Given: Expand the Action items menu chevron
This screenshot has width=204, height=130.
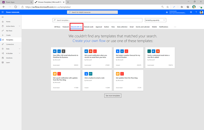Looking at the screenshot, I should coord(20,26).
